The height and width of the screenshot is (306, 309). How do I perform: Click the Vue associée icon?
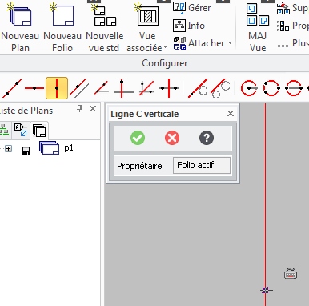[148, 15]
